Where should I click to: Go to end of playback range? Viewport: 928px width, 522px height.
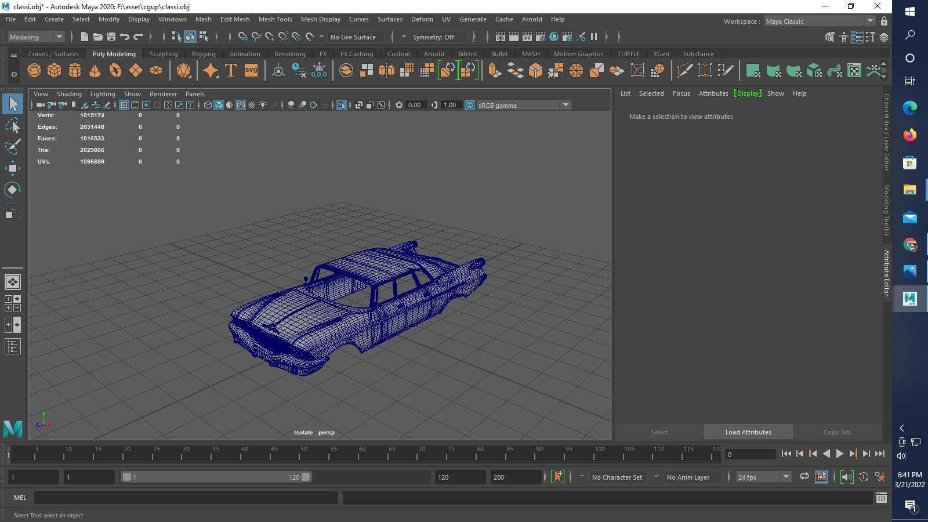[x=880, y=454]
